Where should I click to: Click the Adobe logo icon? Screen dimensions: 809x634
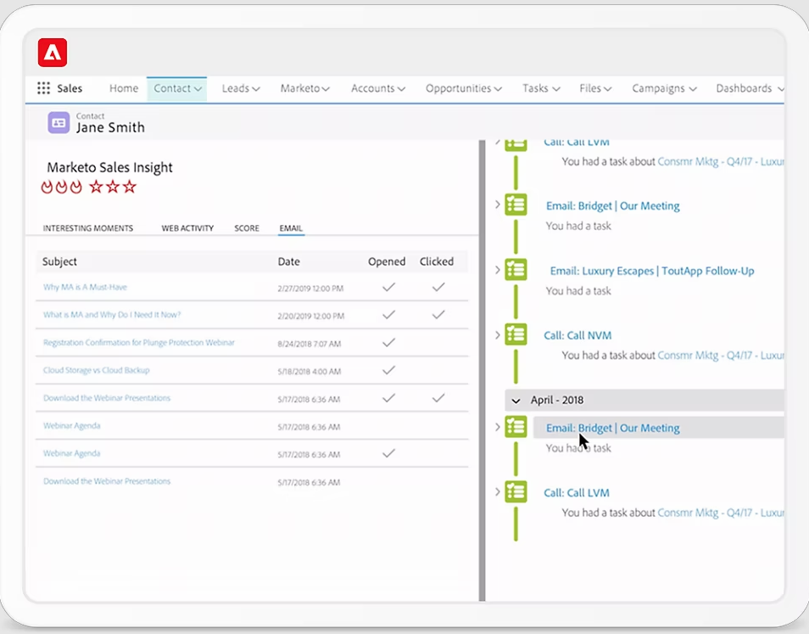click(52, 52)
